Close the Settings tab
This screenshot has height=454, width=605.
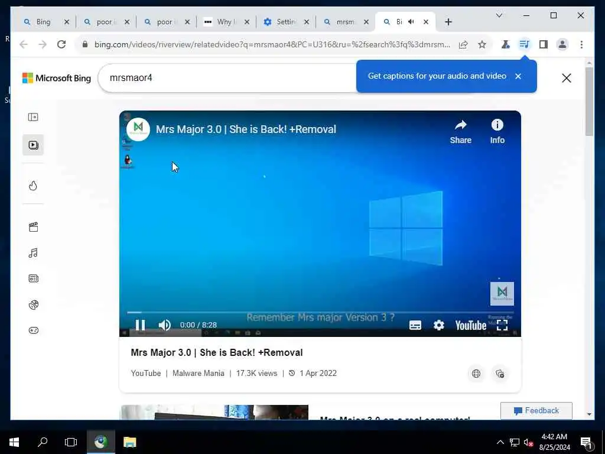pos(307,22)
